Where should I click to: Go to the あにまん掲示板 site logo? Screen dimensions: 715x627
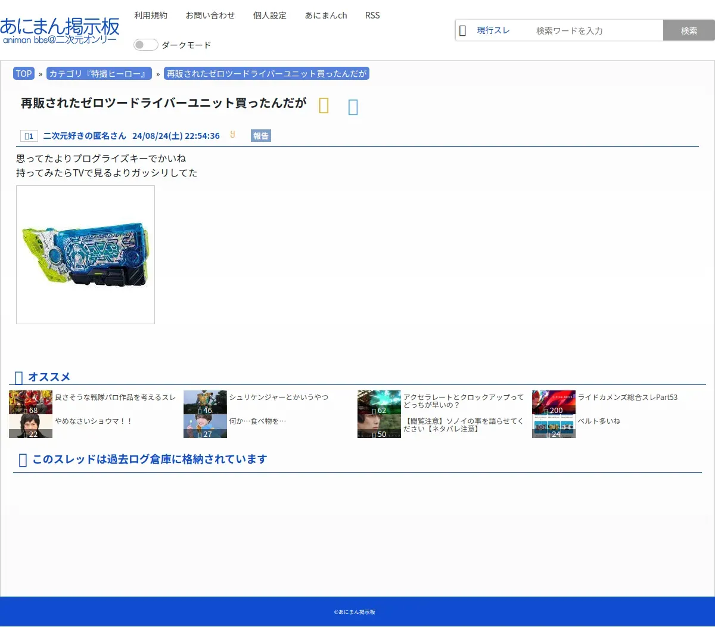click(60, 31)
